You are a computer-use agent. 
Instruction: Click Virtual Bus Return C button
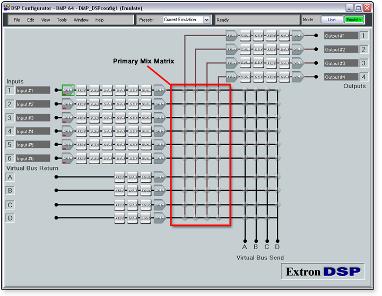tap(10, 205)
